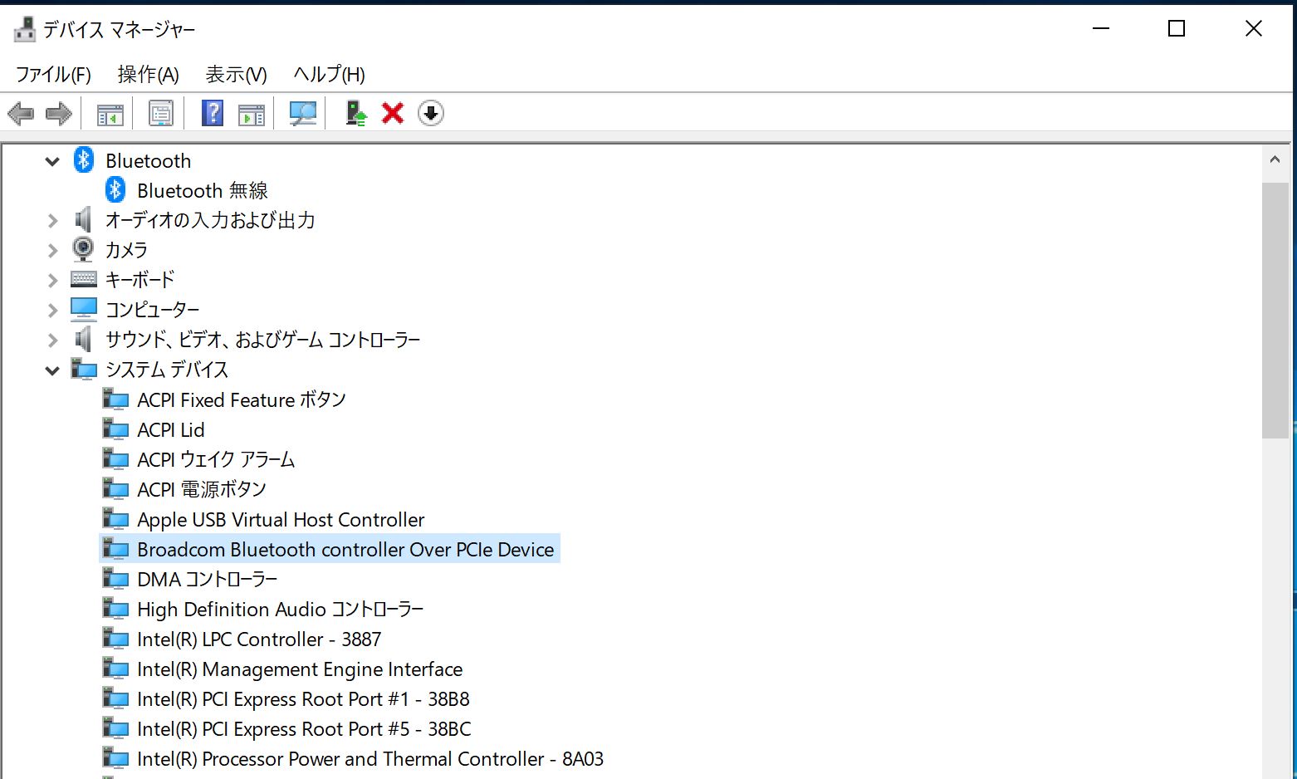Expand the オーディオの入力および出力 category

click(52, 220)
